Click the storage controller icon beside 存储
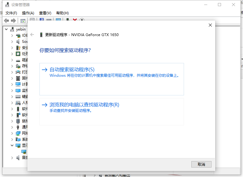The width and height of the screenshot is (243, 177). pyautogui.click(x=18, y=66)
